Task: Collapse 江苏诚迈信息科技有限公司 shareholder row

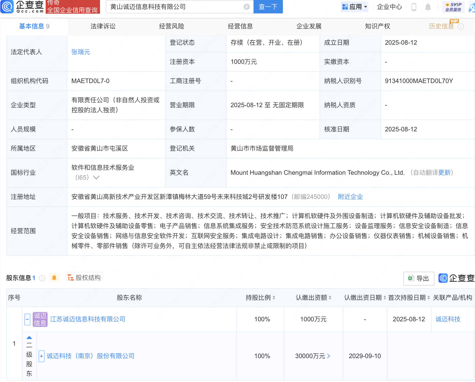Action: [x=28, y=319]
